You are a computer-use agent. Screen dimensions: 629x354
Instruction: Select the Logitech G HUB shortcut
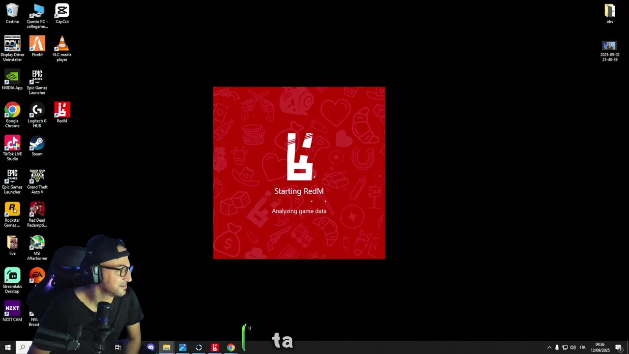click(37, 115)
